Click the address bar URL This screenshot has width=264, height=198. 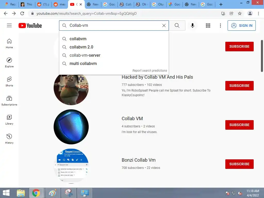[87, 13]
